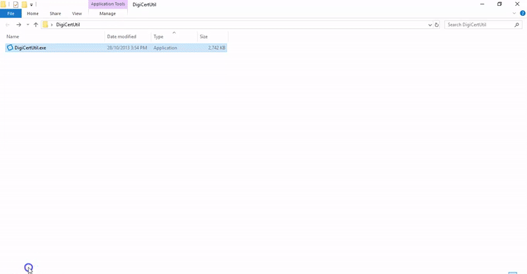The height and width of the screenshot is (274, 527).
Task: Select the Manage tab under Application Tools
Action: click(107, 13)
